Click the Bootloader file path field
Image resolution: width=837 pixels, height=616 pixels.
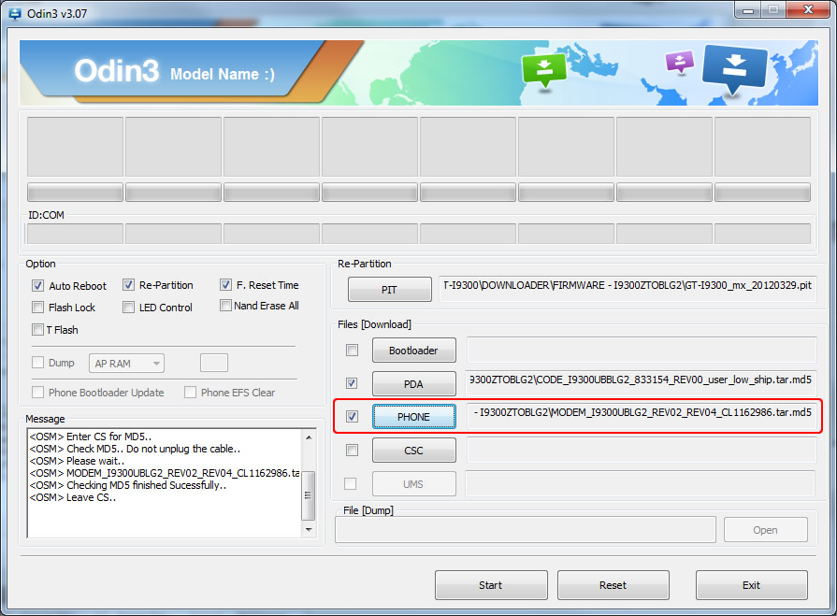point(642,350)
